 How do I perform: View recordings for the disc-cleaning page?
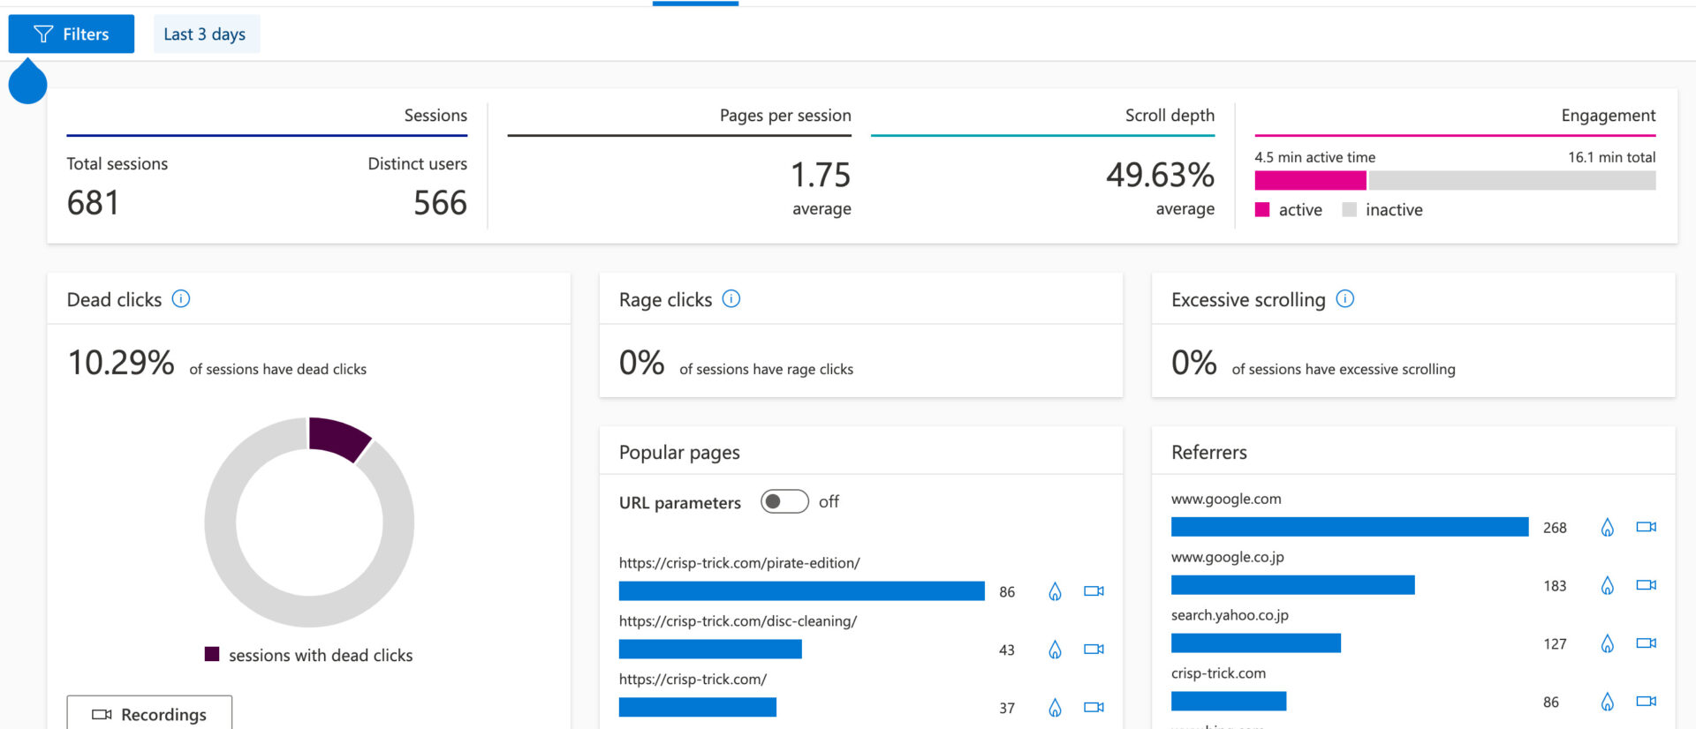coord(1094,650)
